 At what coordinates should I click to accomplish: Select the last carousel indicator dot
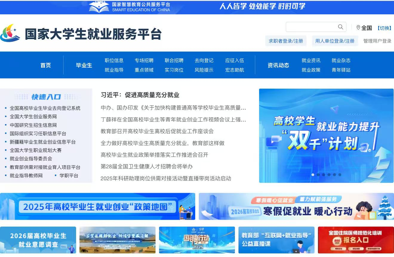(340, 175)
